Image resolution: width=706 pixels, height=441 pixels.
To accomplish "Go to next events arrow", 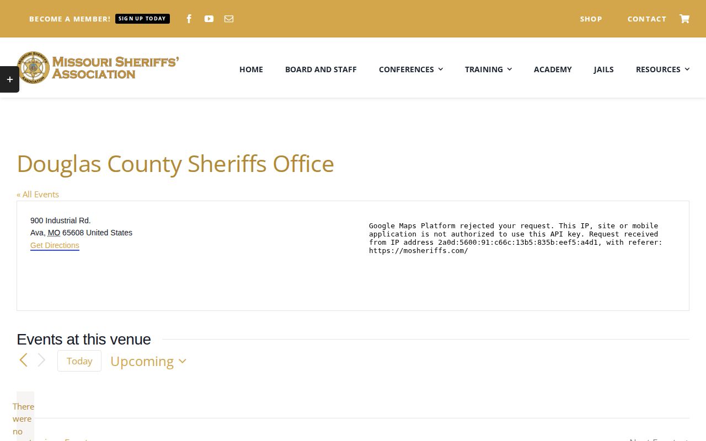I will 41,361.
